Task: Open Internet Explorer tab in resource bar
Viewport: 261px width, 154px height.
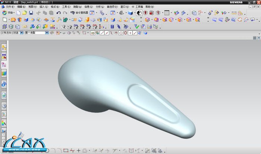Action: [x=4, y=85]
